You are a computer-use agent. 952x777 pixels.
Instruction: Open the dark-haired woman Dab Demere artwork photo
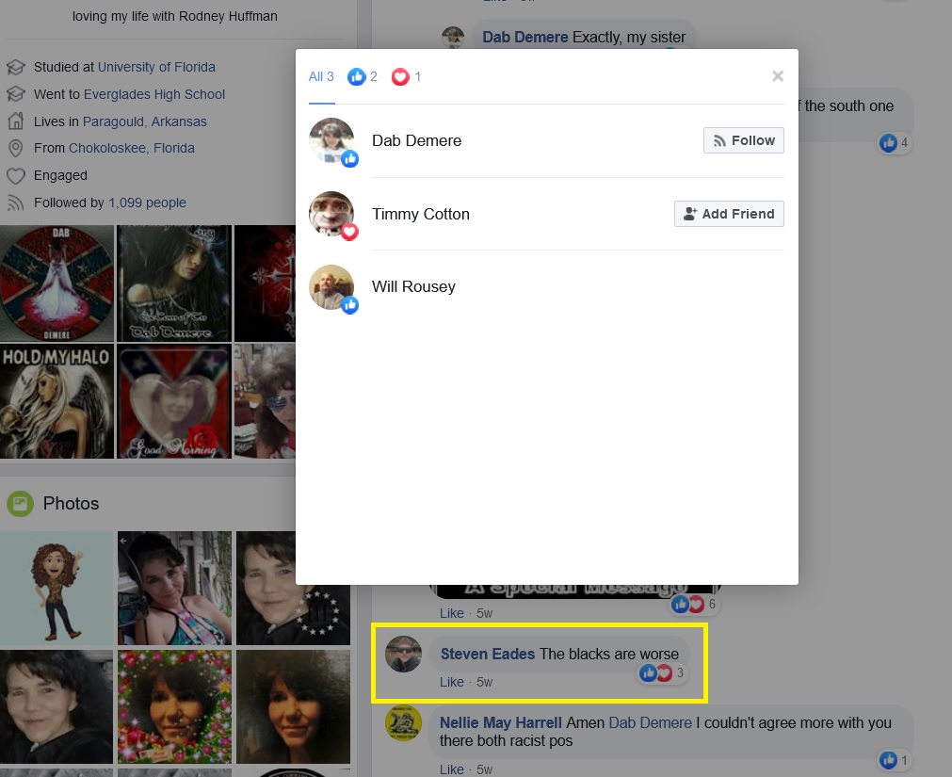(174, 283)
